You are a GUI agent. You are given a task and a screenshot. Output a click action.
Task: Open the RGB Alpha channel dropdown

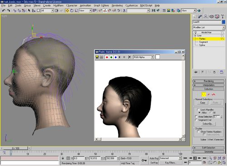click(143, 57)
